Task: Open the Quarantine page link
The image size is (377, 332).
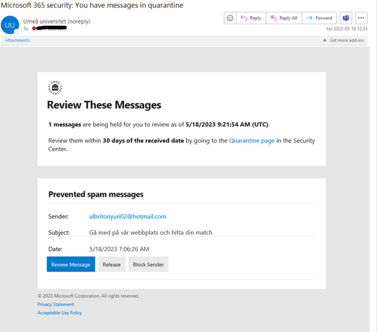Action: coord(252,141)
